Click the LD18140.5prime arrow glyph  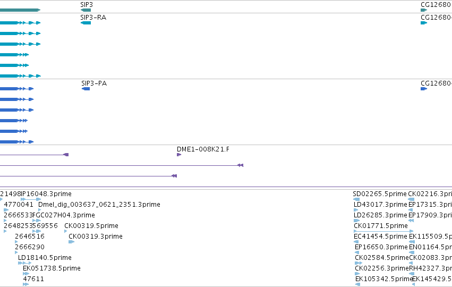(25, 263)
